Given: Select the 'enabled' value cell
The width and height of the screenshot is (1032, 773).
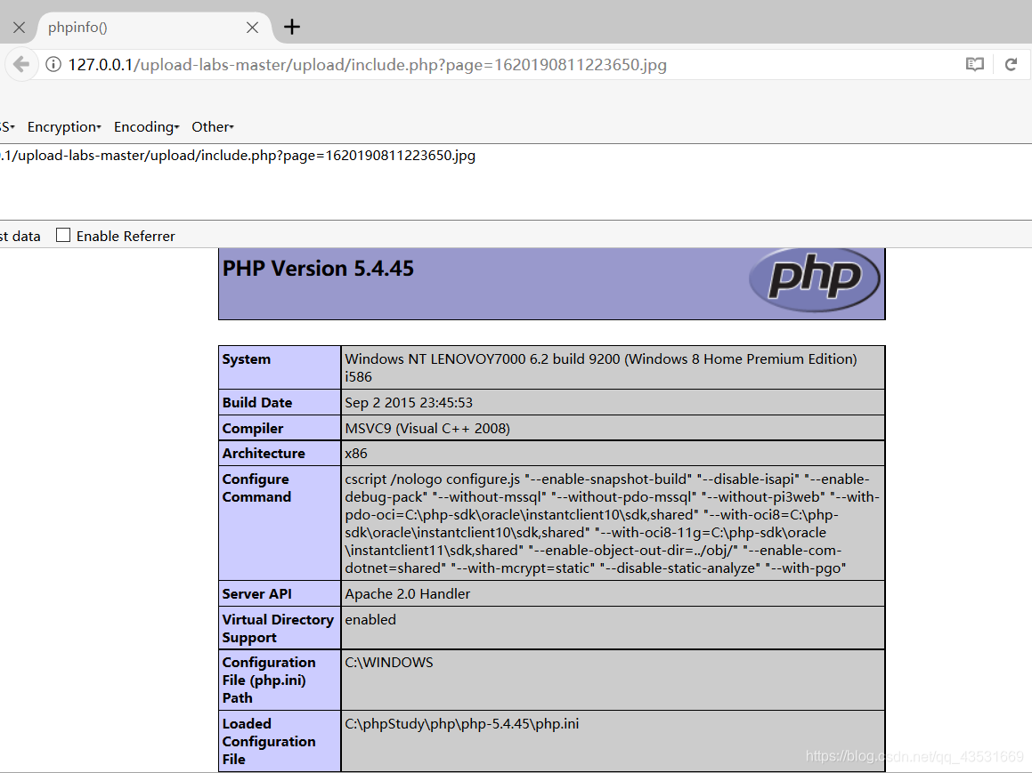Looking at the screenshot, I should coord(613,628).
